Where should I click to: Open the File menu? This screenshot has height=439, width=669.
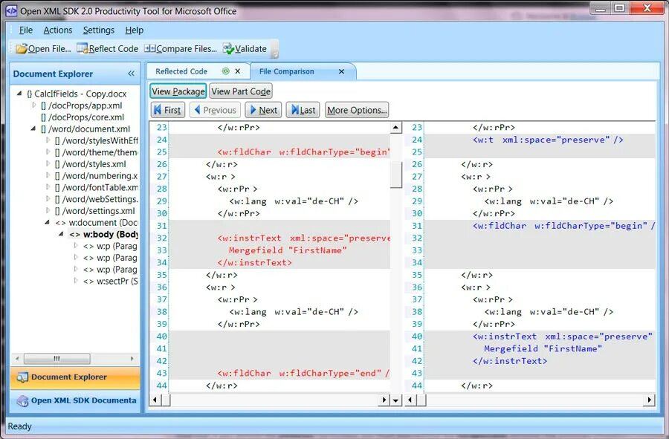25,30
